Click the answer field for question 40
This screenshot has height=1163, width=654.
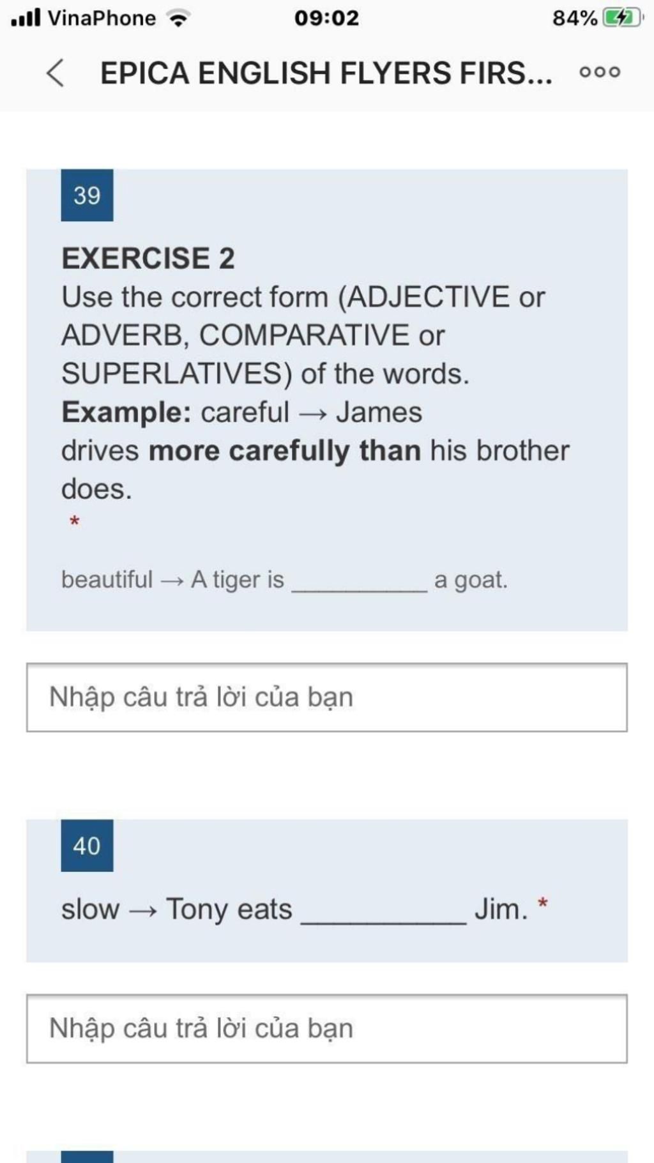coord(327,1028)
